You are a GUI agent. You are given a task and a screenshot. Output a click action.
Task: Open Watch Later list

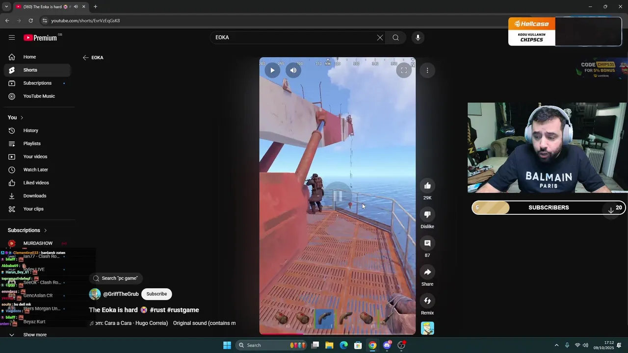pyautogui.click(x=37, y=170)
